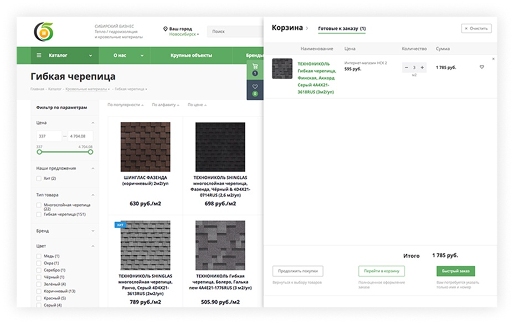Click the Каталог hamburger menu icon

coord(39,55)
